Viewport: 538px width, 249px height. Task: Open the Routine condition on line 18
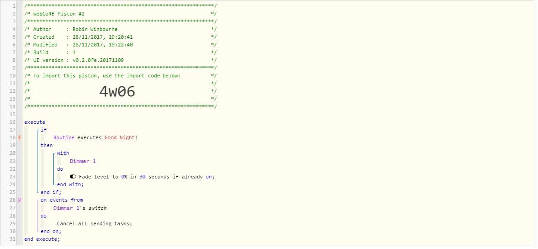click(95, 137)
